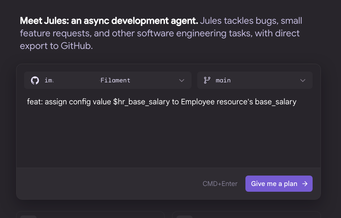The height and width of the screenshot is (218, 341).
Task: Click the arrow icon on Give me a plan
Action: click(x=305, y=184)
